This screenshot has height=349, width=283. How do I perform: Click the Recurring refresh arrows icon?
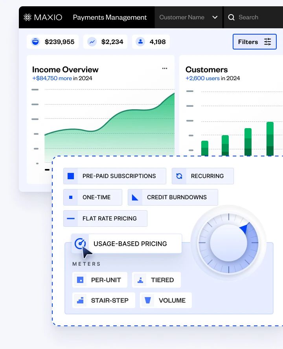click(x=179, y=176)
